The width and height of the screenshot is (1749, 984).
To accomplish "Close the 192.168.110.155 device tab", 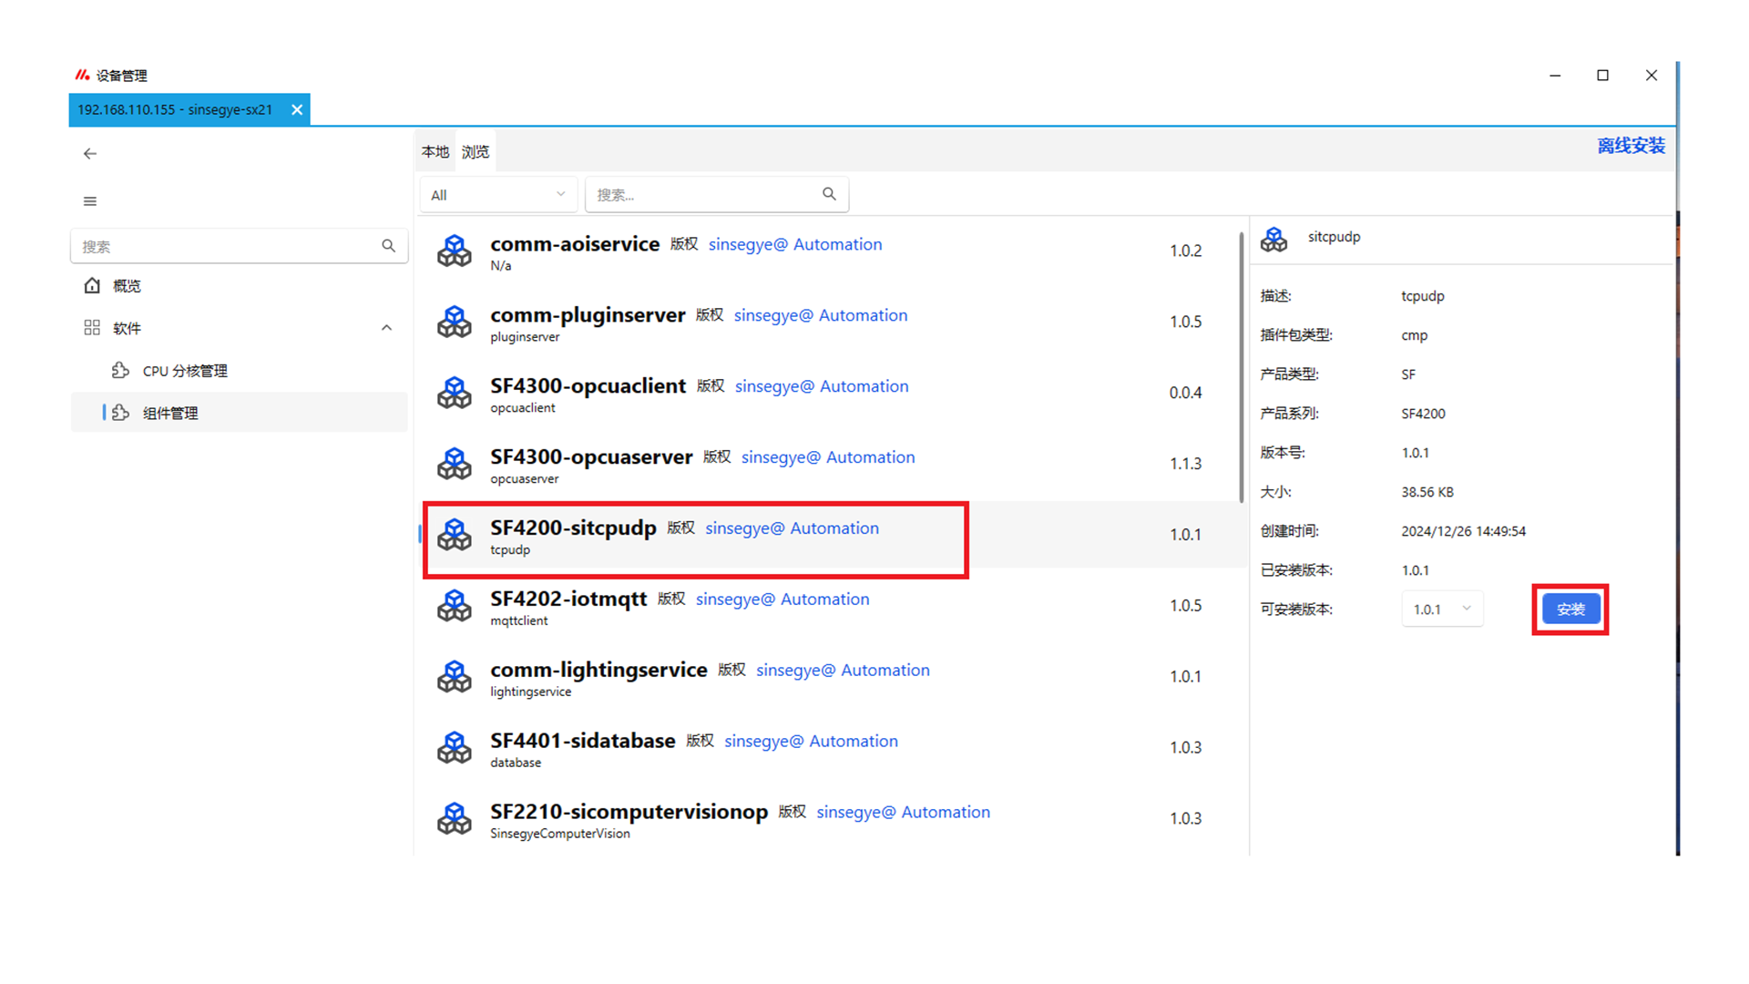I will click(x=297, y=109).
